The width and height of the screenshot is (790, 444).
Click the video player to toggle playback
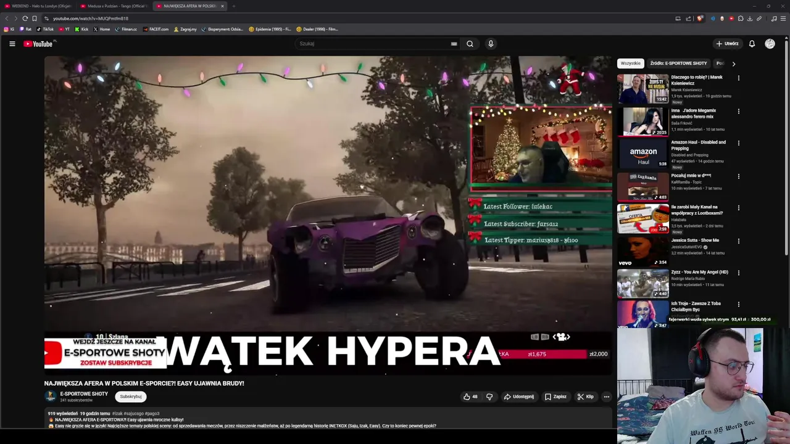328,215
